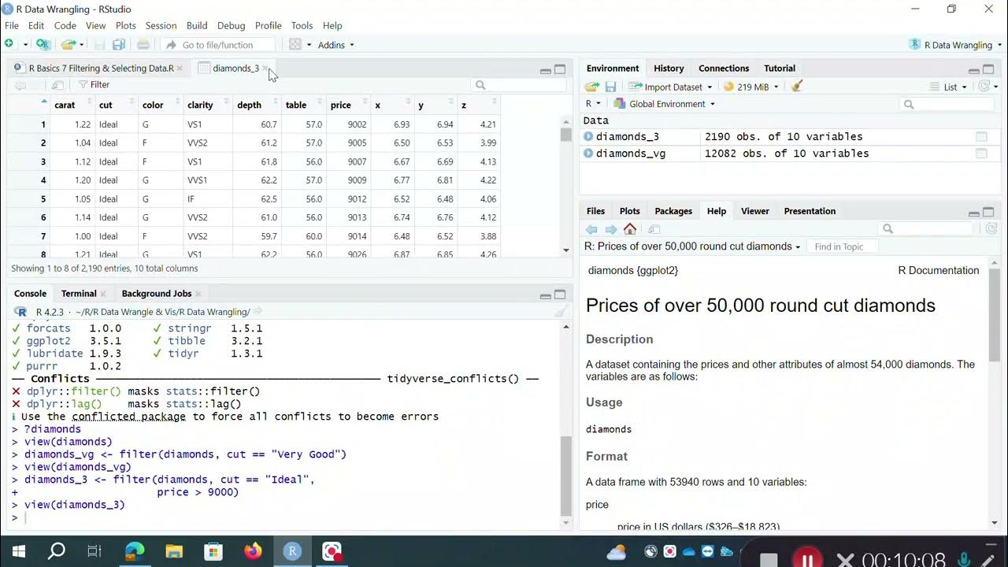Click the table view icon for diamonds_vg
The width and height of the screenshot is (1008, 567).
point(981,154)
